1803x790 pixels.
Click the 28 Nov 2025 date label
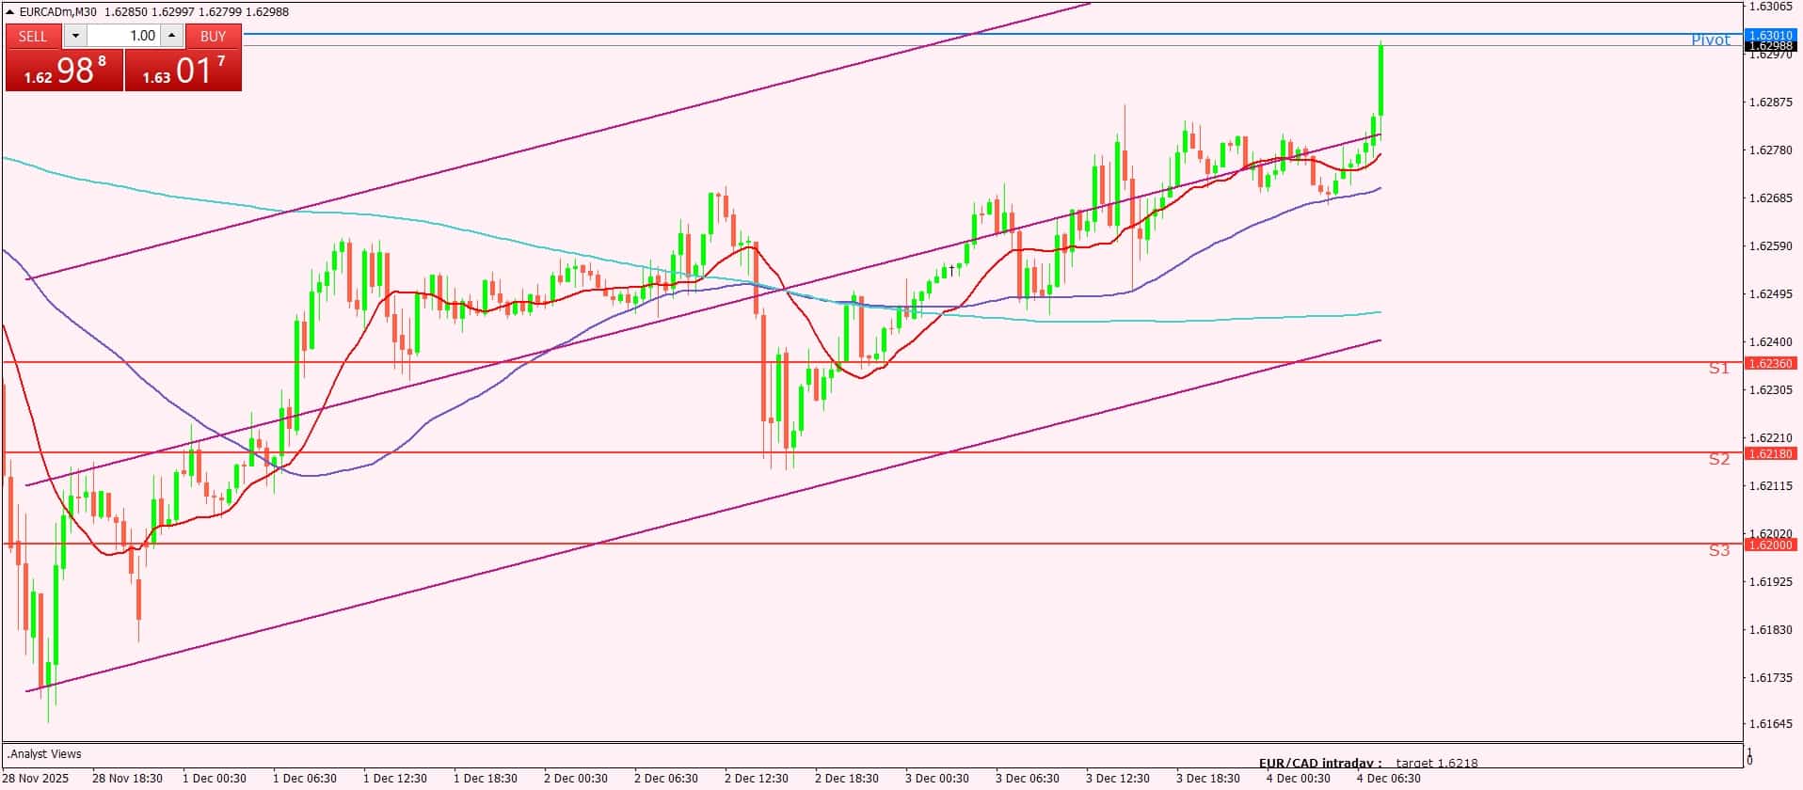tap(35, 778)
